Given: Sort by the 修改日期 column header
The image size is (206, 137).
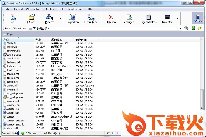Looking at the screenshot, I should (81, 40).
